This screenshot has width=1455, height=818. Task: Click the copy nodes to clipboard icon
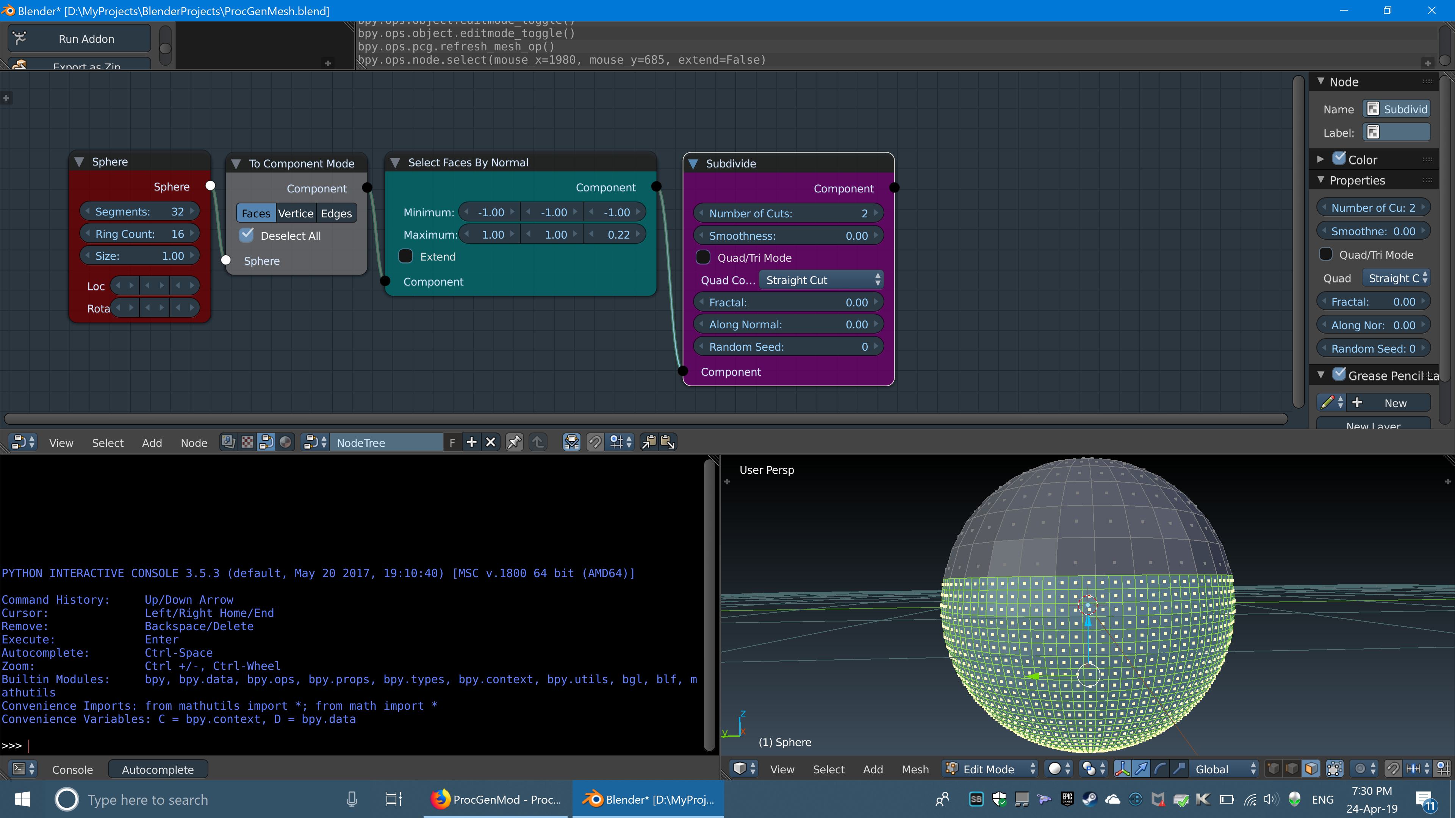point(649,442)
